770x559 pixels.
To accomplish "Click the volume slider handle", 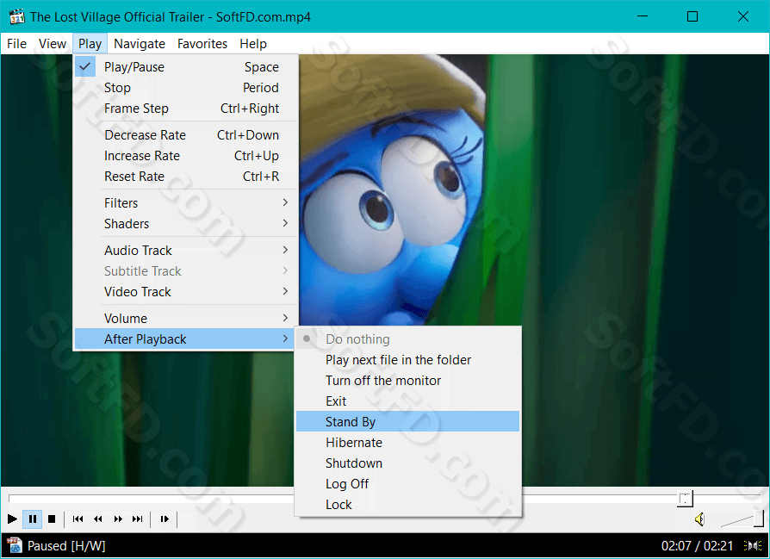I will pos(759,518).
